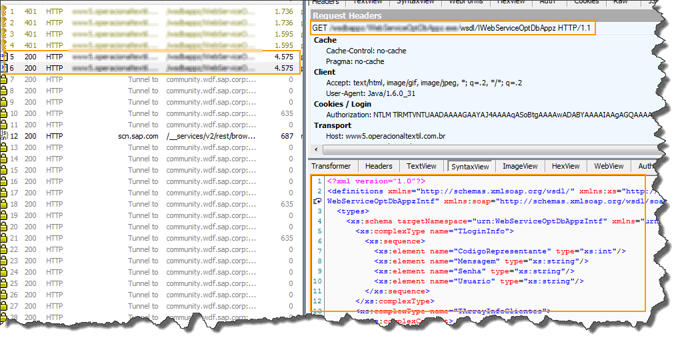Open the ImageView response tab
This screenshot has width=682, height=344.
pos(520,166)
